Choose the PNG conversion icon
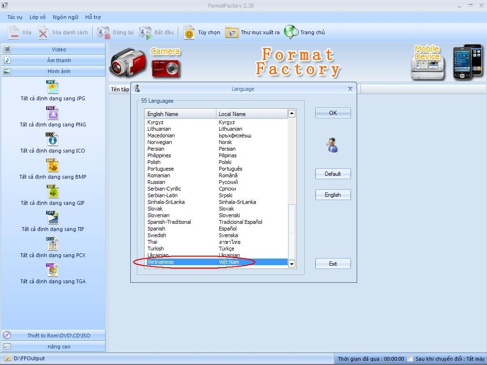Viewport: 487px width, 365px height. coord(53,113)
